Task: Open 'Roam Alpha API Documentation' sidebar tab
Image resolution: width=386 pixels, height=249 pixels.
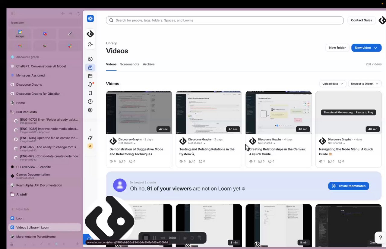Action: point(45,185)
